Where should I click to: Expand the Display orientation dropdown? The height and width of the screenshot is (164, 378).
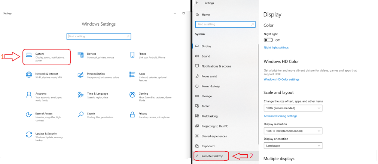(x=293, y=146)
